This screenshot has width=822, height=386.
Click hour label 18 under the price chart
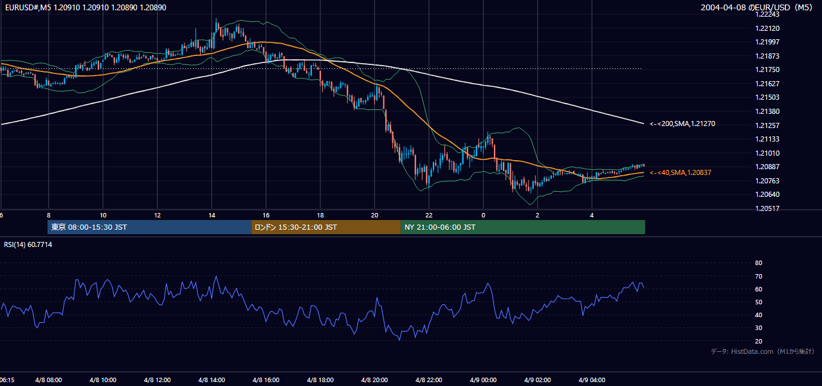coord(320,215)
